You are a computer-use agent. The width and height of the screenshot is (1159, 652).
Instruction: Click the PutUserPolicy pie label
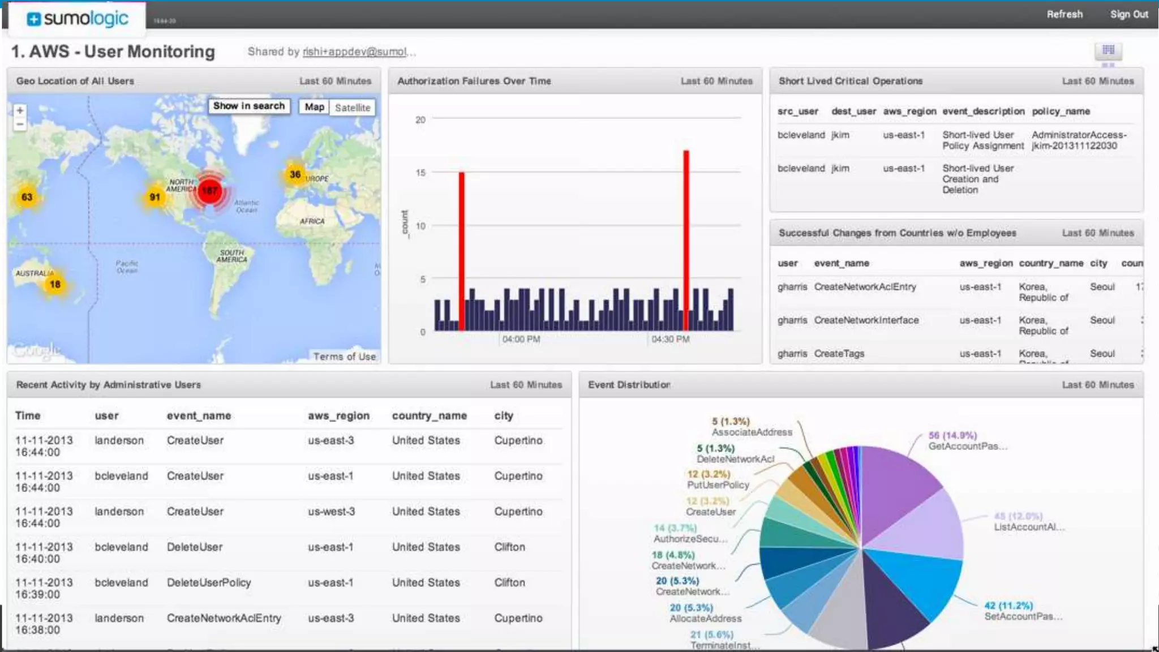coord(718,485)
